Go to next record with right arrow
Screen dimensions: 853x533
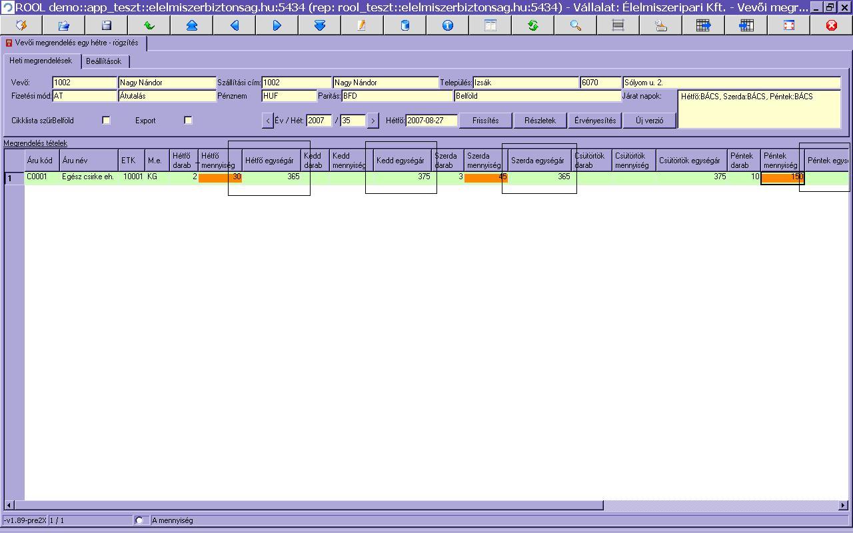277,25
